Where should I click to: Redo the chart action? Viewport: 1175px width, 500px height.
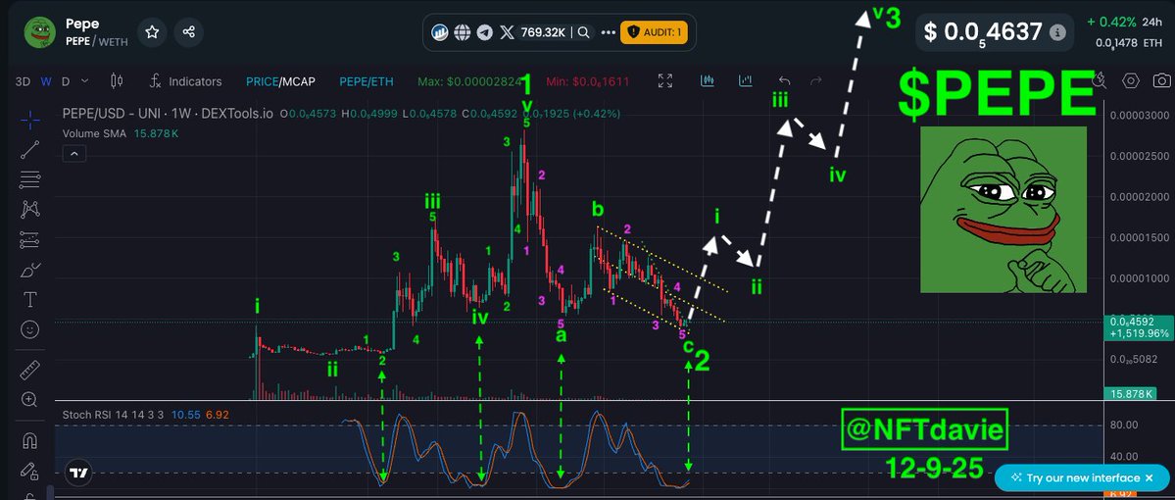[x=816, y=81]
